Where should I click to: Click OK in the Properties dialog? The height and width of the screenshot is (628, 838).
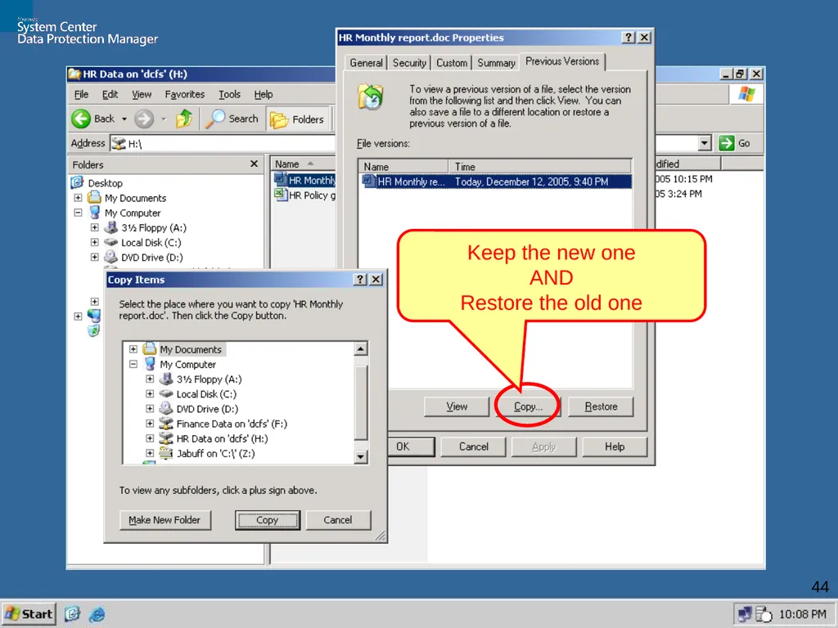coord(411,446)
